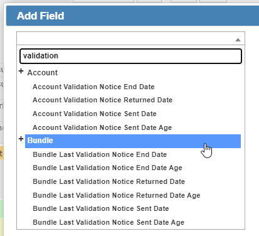
Task: Click the validation search input field
Action: [x=130, y=56]
